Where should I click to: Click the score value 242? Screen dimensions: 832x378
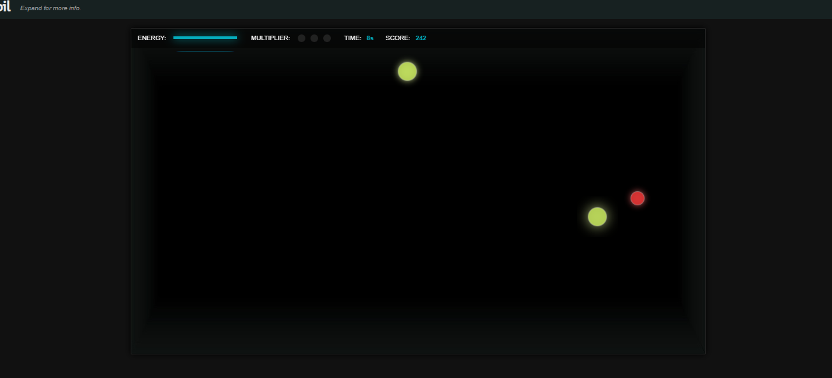click(x=421, y=38)
